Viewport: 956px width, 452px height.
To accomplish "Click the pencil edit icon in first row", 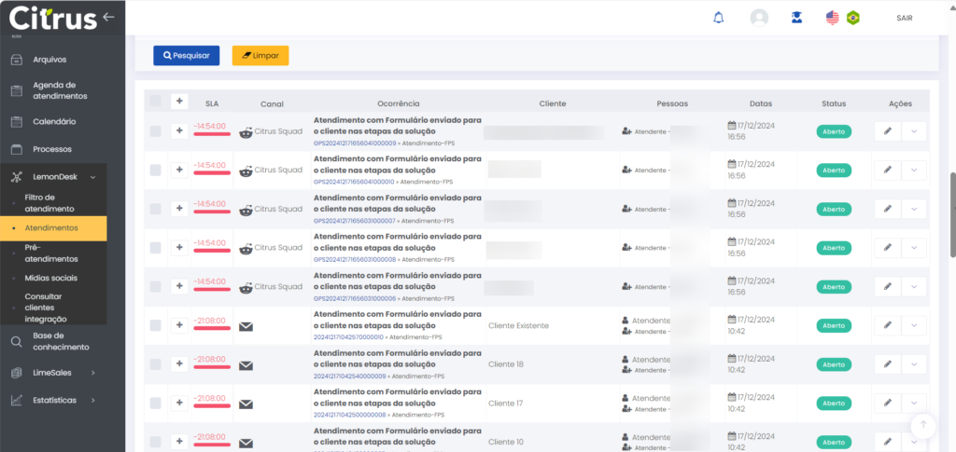I will coord(888,131).
